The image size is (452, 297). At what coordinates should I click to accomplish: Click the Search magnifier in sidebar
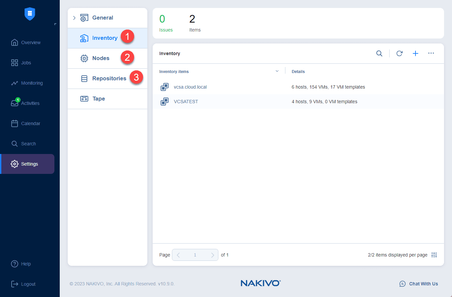coord(15,144)
